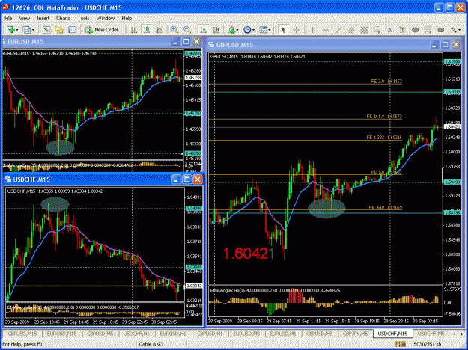Switch to the GBPJPY,M5 chart tab
The width and height of the screenshot is (468, 350).
point(355,334)
